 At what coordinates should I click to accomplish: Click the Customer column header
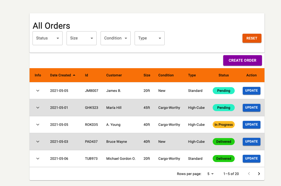pyautogui.click(x=114, y=75)
